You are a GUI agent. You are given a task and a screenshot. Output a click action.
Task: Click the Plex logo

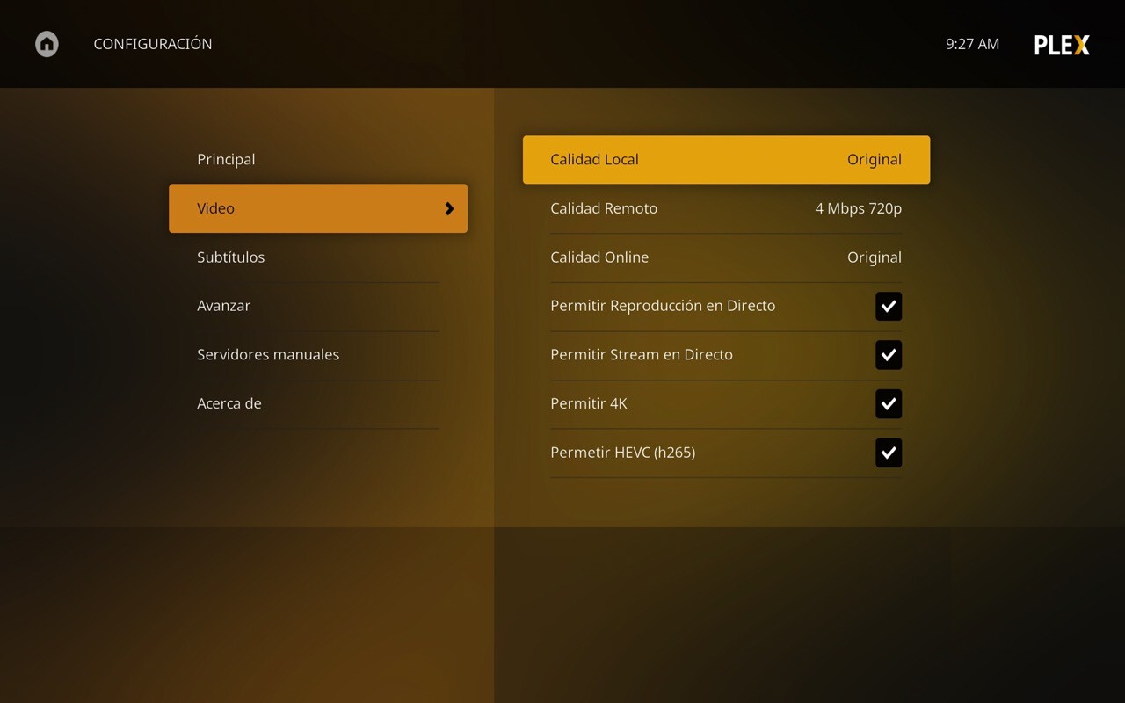tap(1061, 44)
